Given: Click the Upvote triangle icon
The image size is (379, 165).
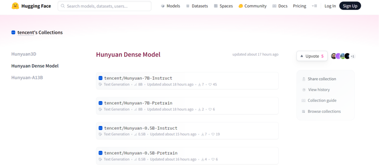Looking at the screenshot, I should tap(302, 56).
